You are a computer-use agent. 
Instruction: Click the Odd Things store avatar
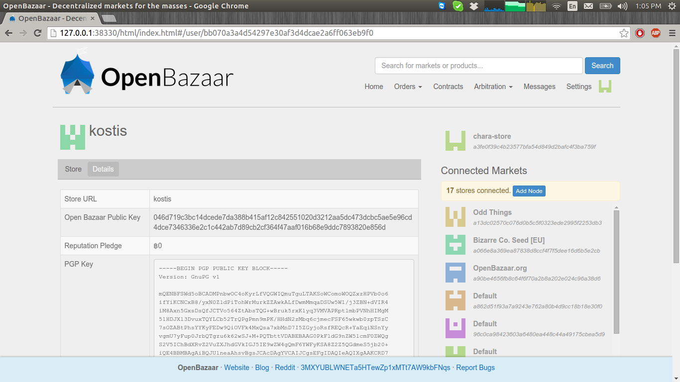click(455, 217)
